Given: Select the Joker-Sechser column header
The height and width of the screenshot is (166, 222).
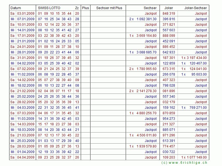Looking at the screenshot, I should click(195, 8).
